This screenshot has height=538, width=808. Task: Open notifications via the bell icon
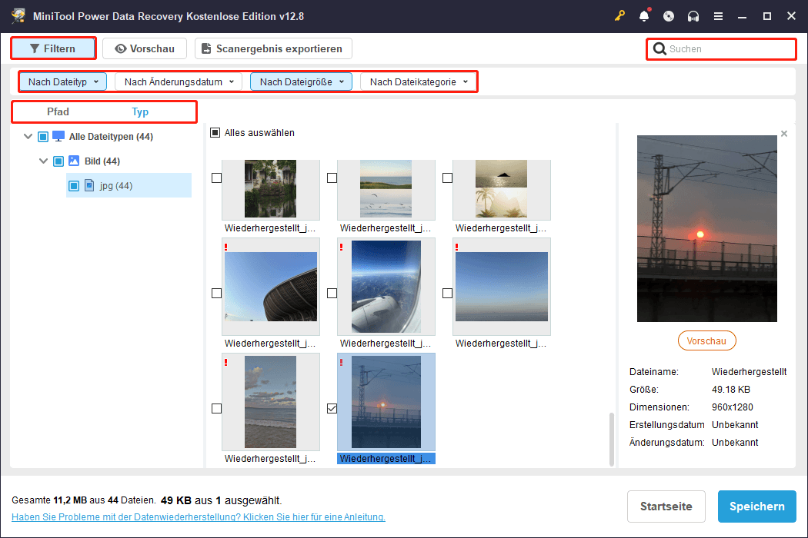click(x=644, y=15)
